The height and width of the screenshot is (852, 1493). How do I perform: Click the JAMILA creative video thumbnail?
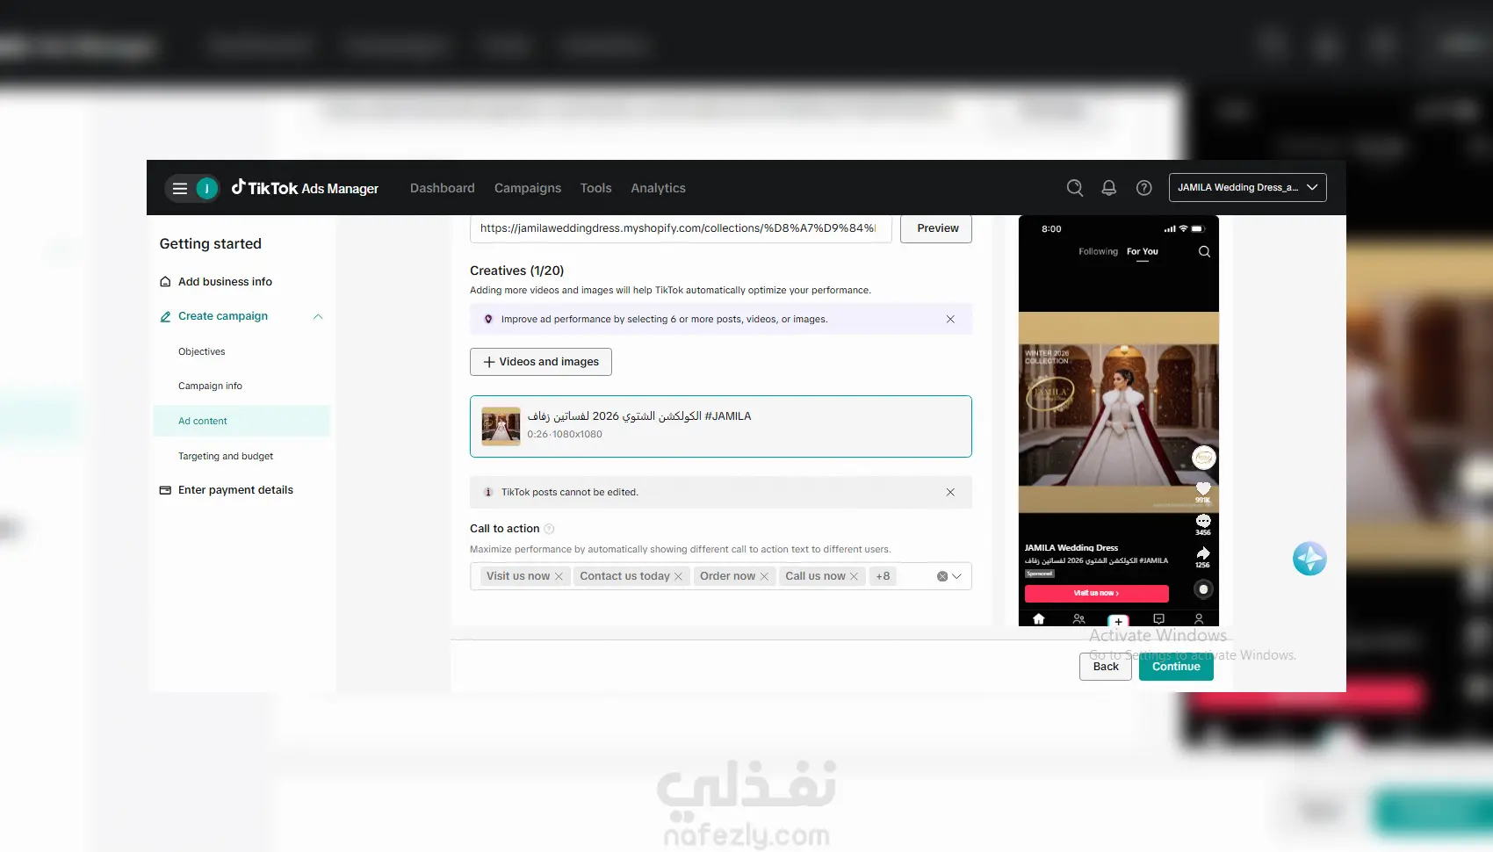coord(501,426)
